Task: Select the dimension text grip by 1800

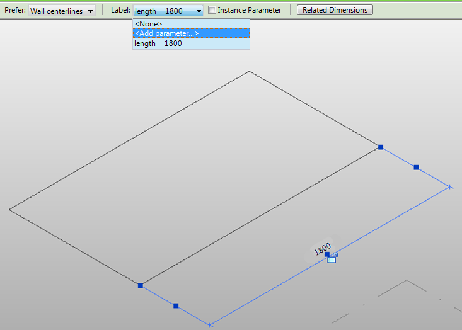Action: tap(327, 254)
